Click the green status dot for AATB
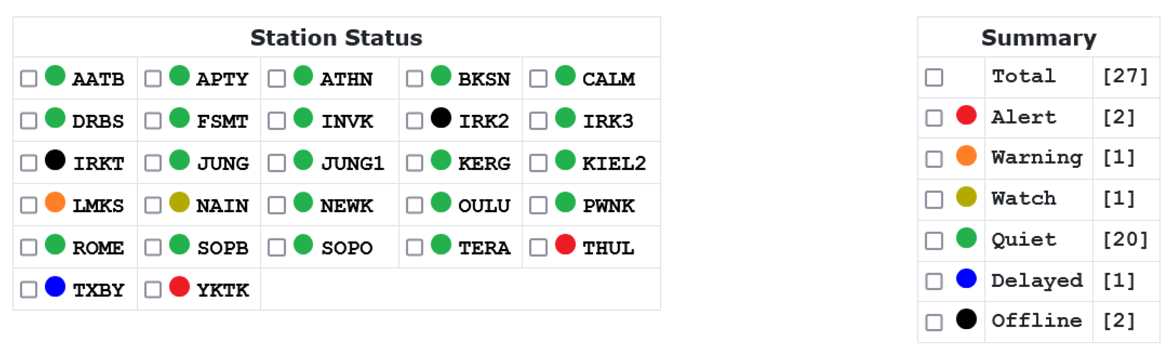Screen dimensions: 1174x356 [x=55, y=76]
